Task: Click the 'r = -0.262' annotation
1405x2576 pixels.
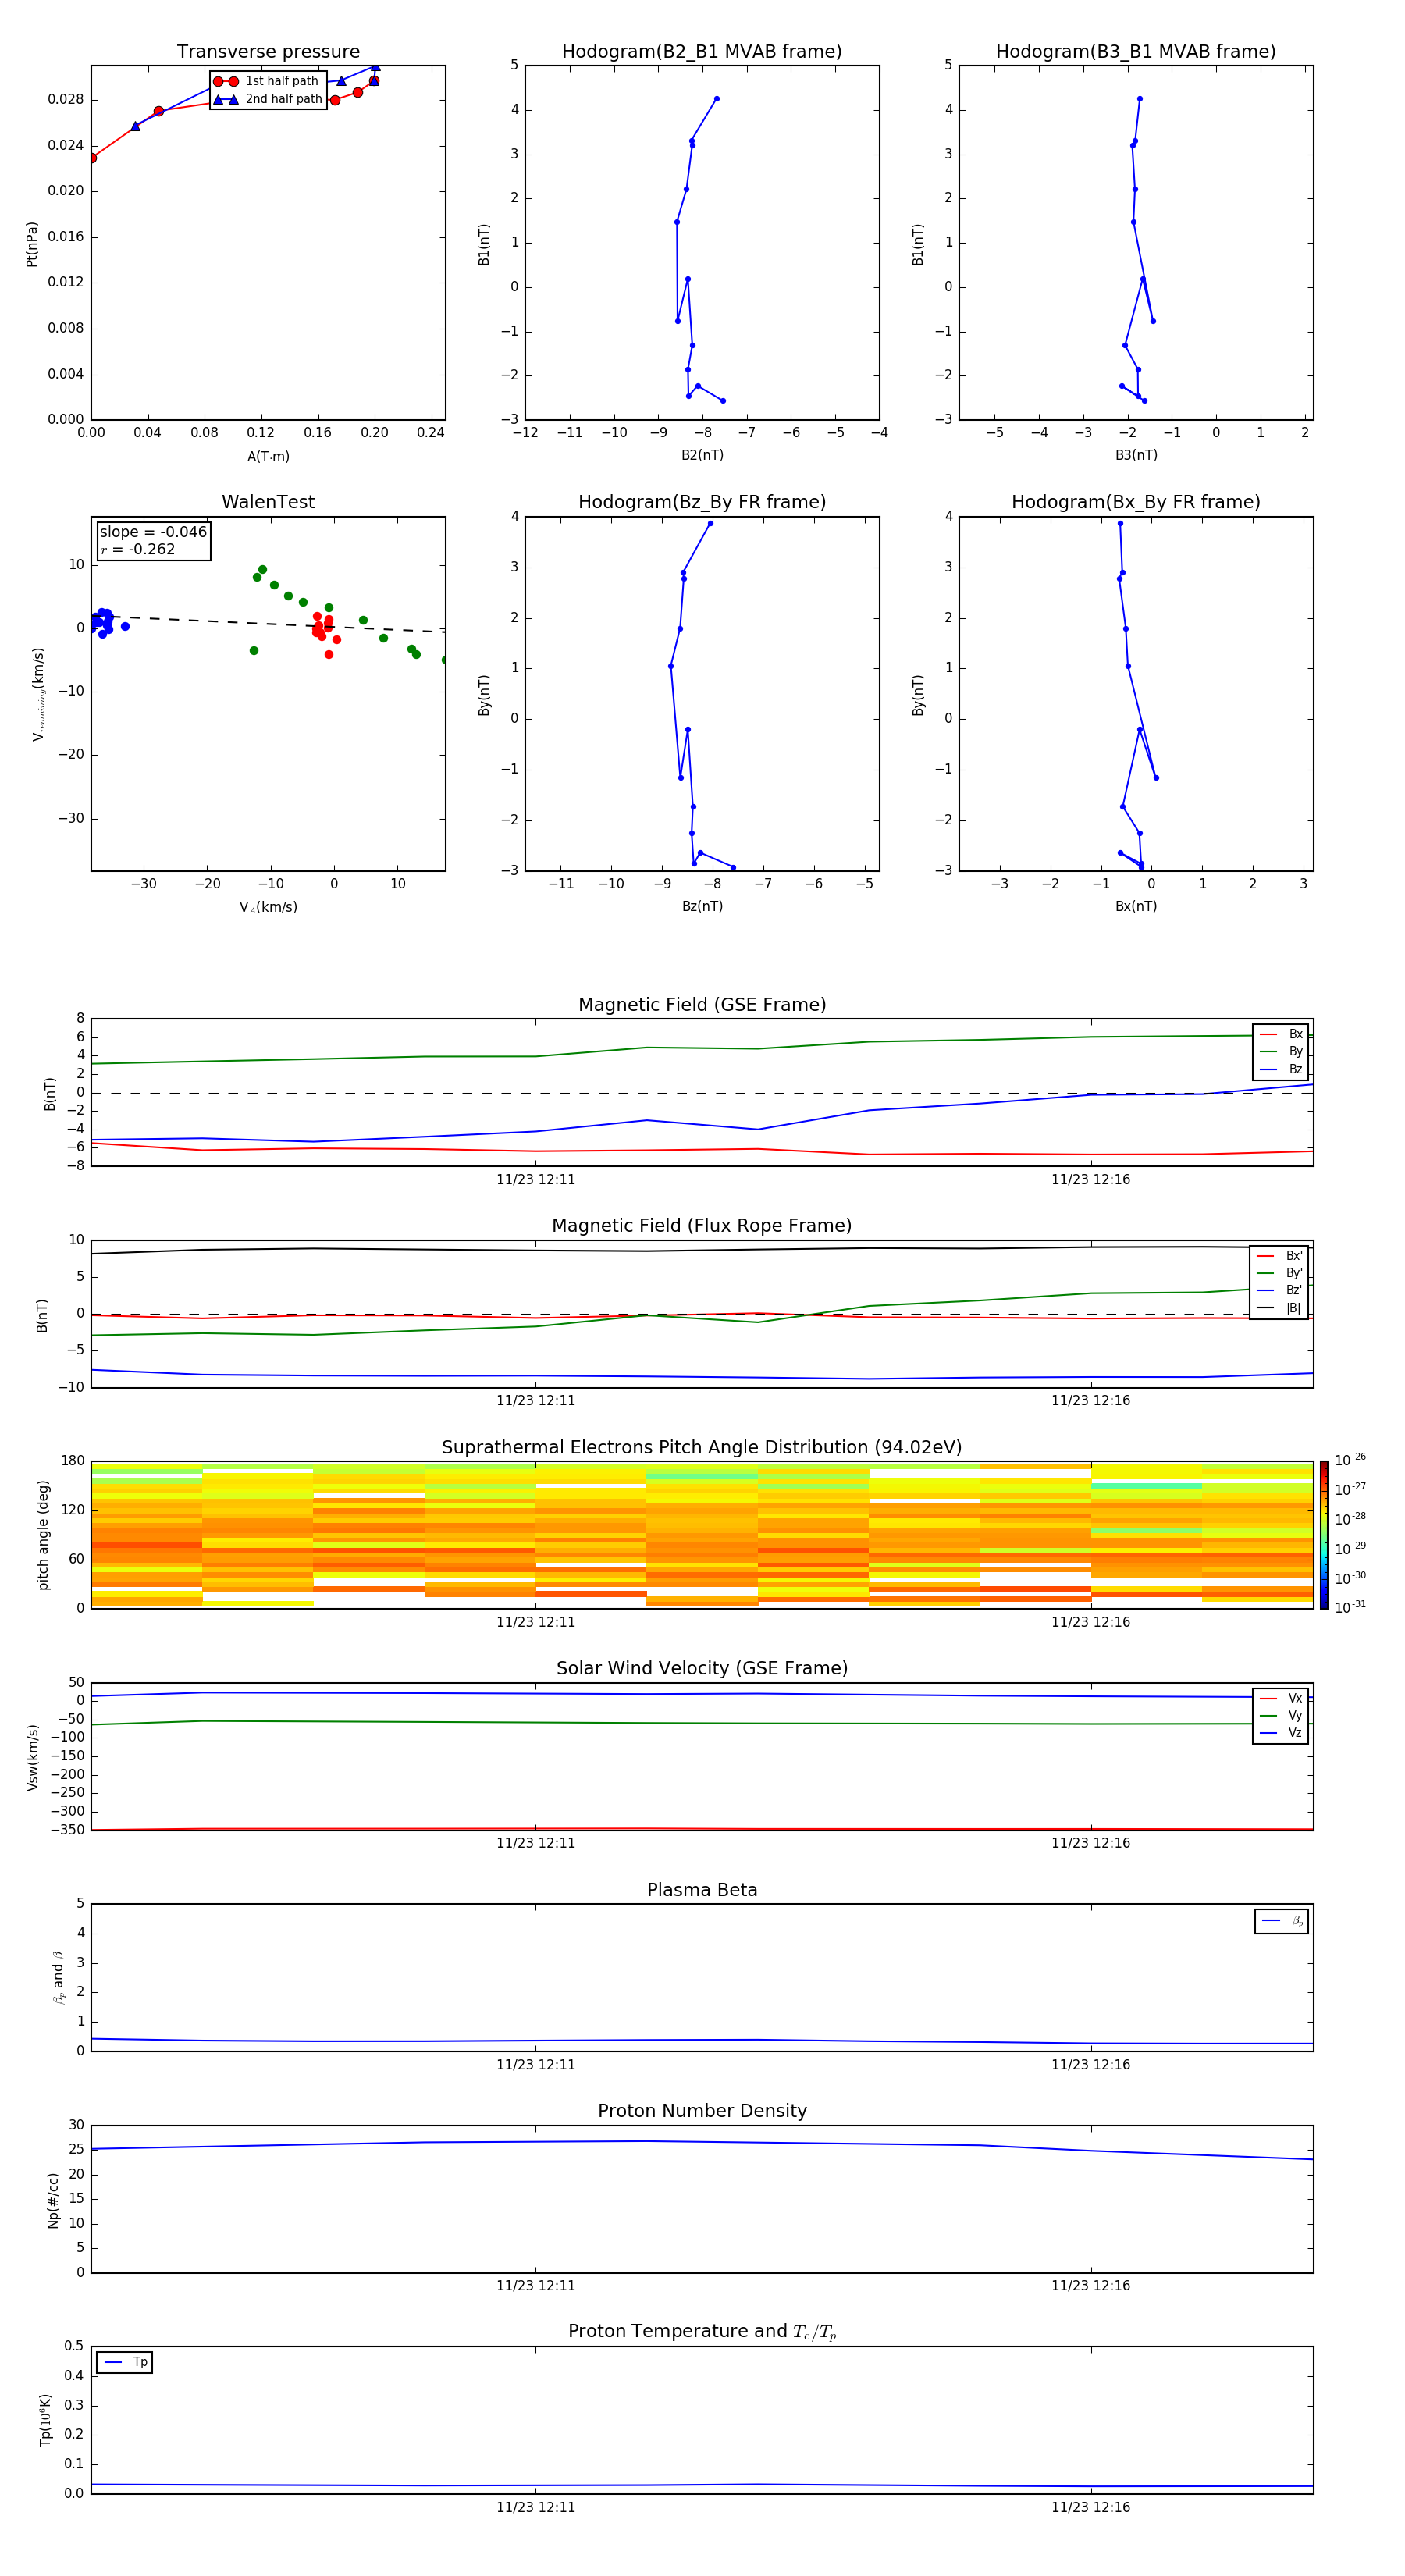Action: 138,549
